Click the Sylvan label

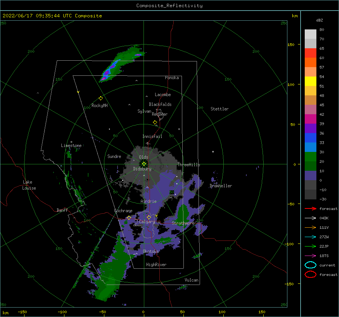coord(144,111)
